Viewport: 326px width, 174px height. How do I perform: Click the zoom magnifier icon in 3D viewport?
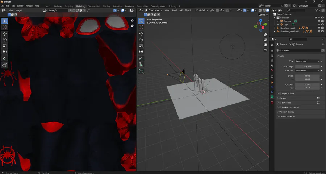point(266,34)
